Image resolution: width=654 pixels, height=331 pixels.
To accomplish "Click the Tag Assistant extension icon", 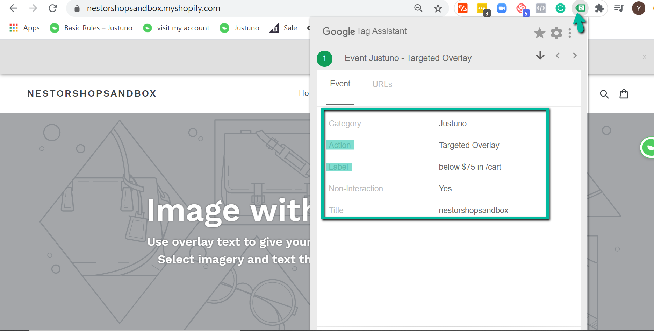I will coord(580,8).
